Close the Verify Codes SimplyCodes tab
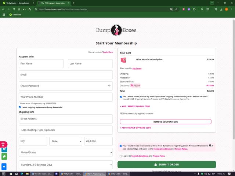 (x=33, y=3)
